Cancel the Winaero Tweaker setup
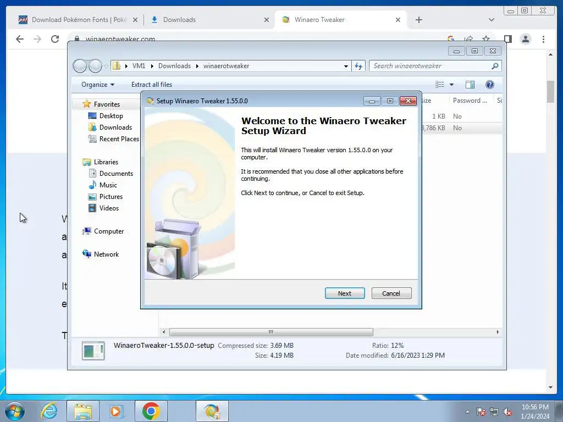The image size is (563, 422). 391,293
